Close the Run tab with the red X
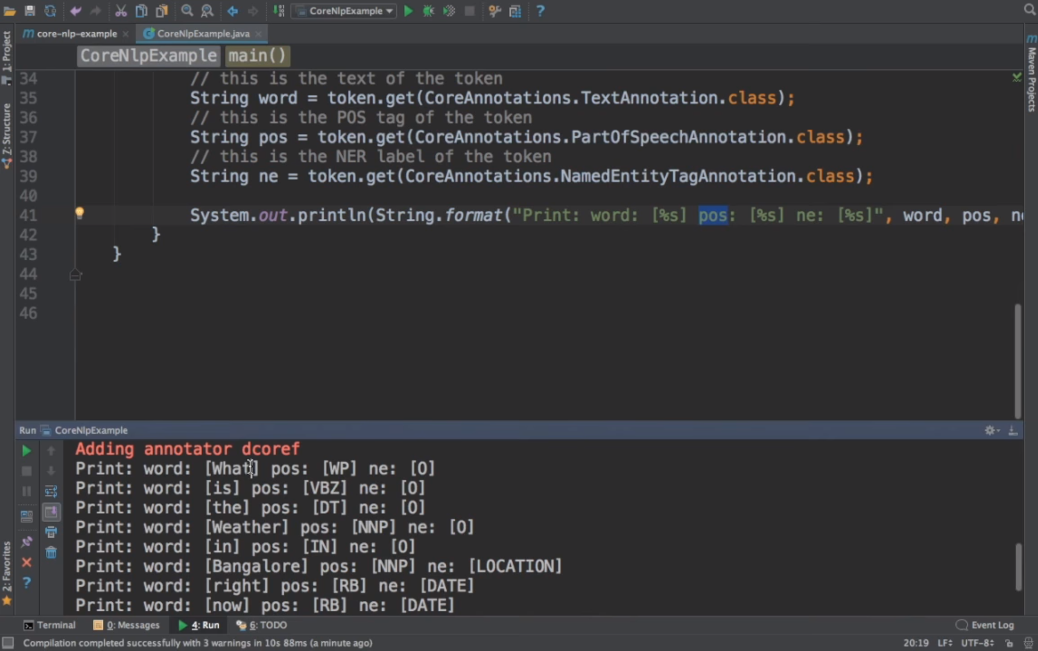 [26, 562]
